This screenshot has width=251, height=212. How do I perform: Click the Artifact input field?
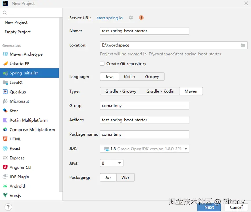[145, 120]
